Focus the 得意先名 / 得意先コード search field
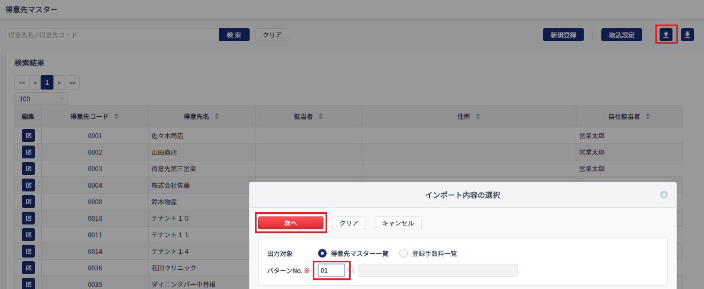The height and width of the screenshot is (289, 704). [112, 35]
